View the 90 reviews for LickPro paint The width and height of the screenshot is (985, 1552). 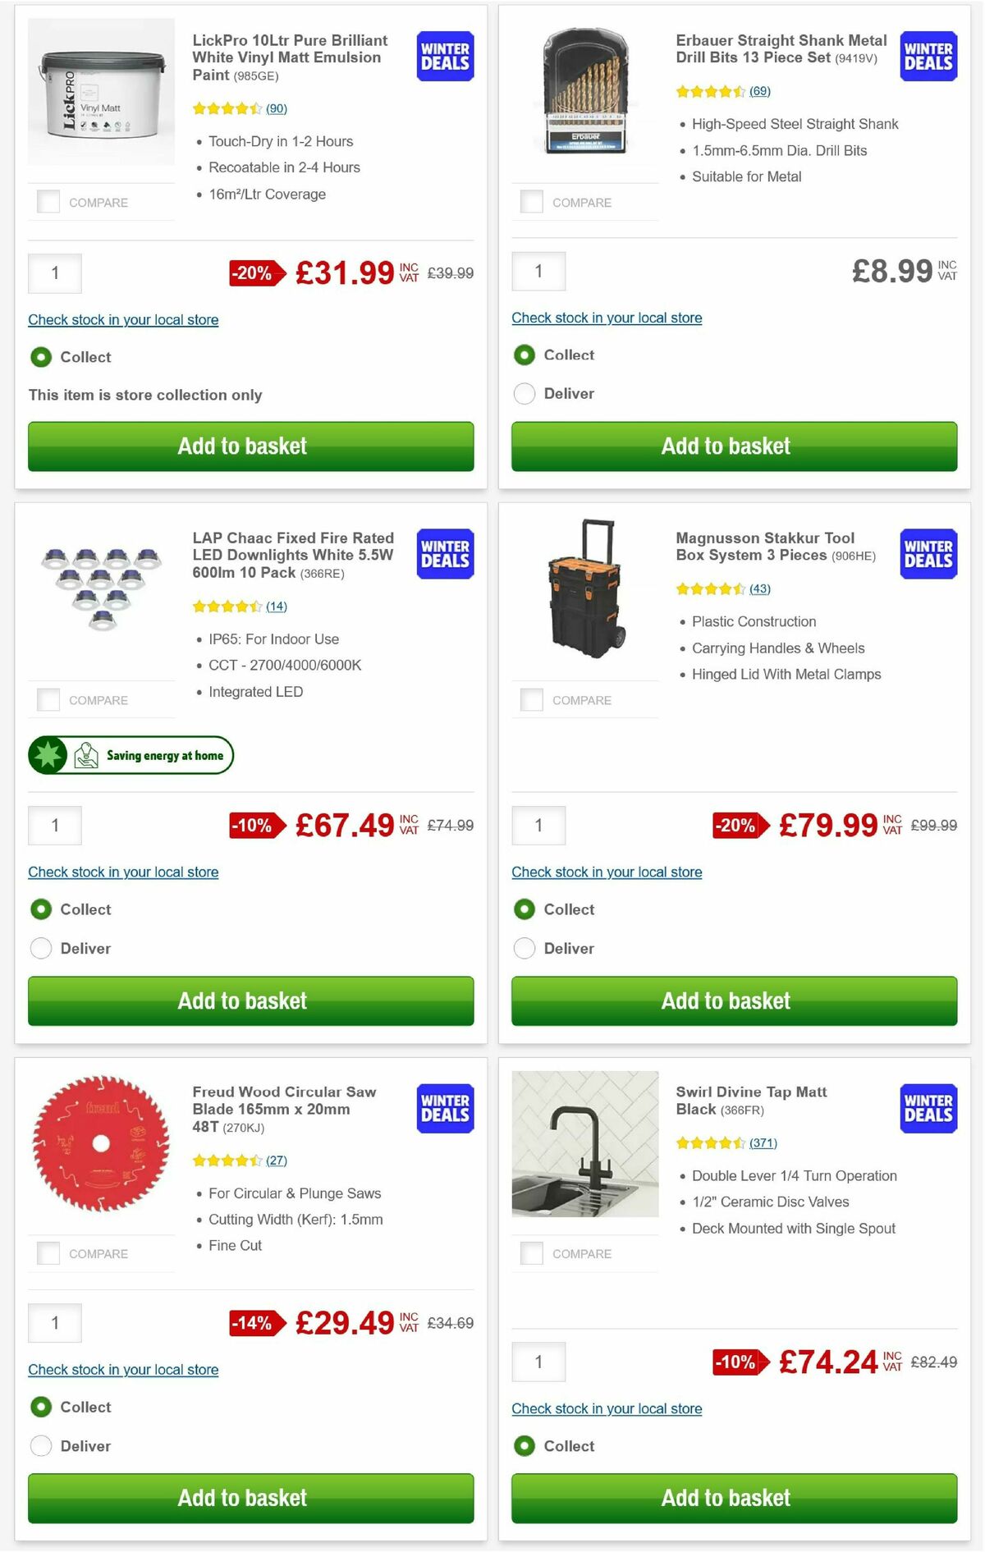pos(277,108)
